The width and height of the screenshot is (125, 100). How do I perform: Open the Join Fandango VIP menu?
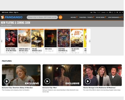(x=115, y=17)
